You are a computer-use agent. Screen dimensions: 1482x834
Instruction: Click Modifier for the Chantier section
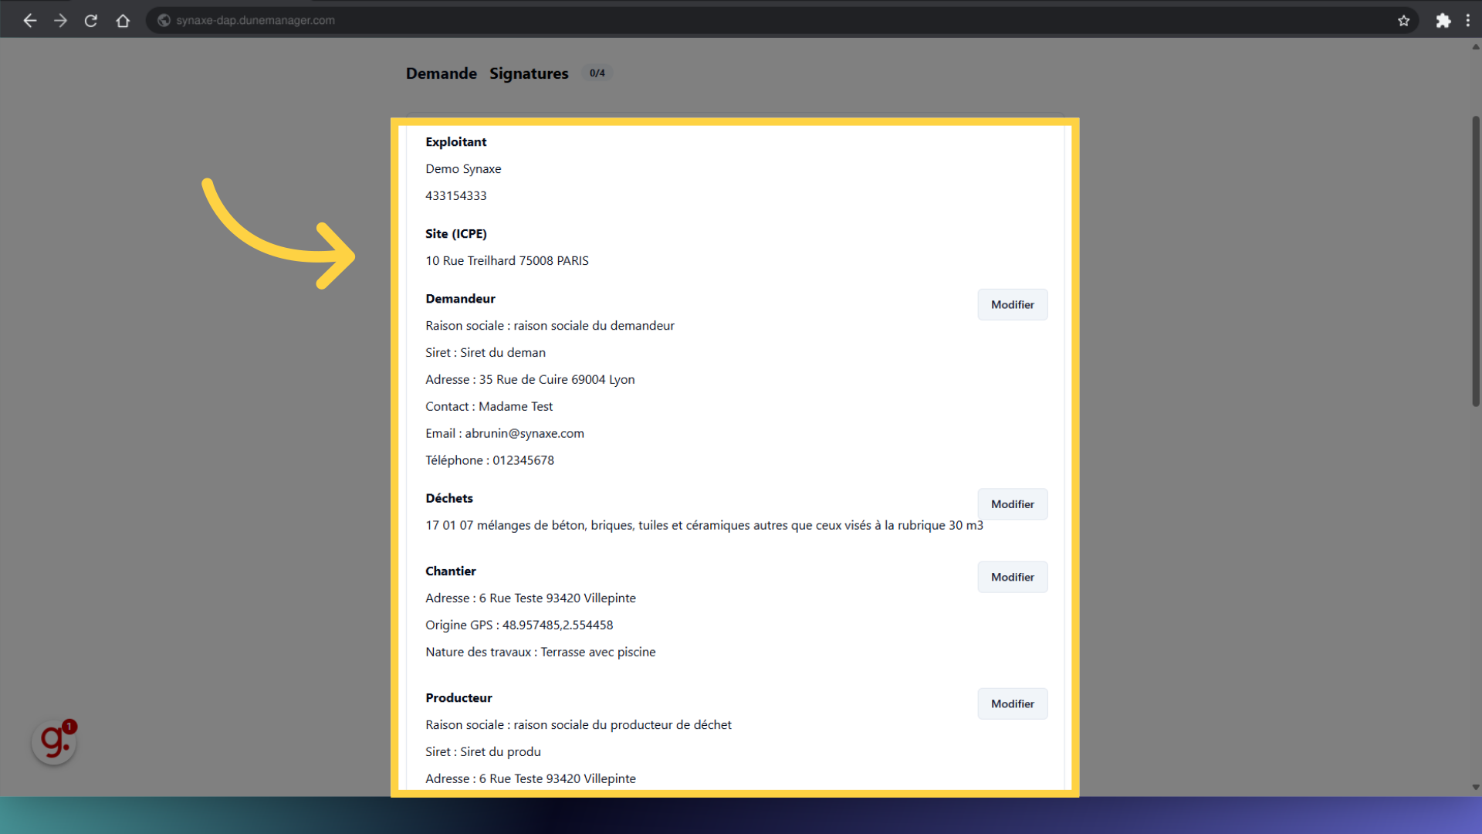click(1012, 577)
